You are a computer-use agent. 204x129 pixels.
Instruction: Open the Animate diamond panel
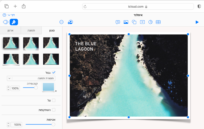(6, 22)
